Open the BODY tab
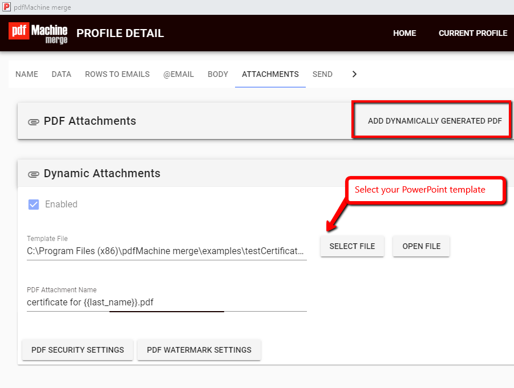The image size is (514, 388). click(218, 74)
